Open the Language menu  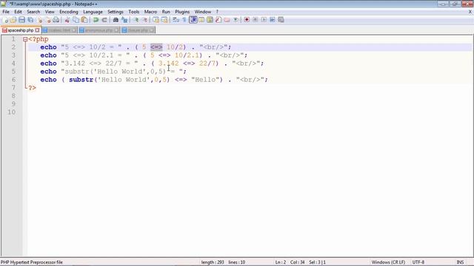click(x=93, y=12)
